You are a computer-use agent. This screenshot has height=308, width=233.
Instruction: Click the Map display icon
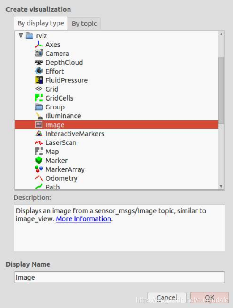point(39,151)
